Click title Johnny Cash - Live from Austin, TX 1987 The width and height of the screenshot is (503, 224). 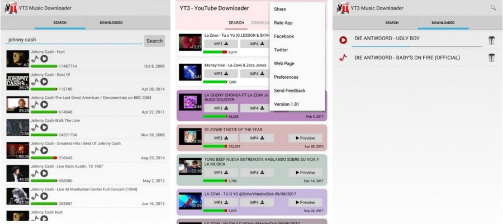[x=65, y=166]
